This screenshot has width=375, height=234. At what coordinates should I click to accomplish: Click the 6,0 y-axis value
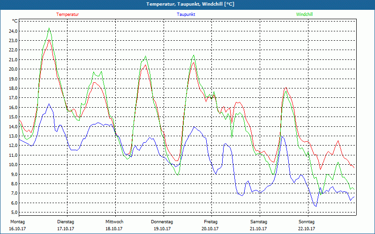(15, 203)
